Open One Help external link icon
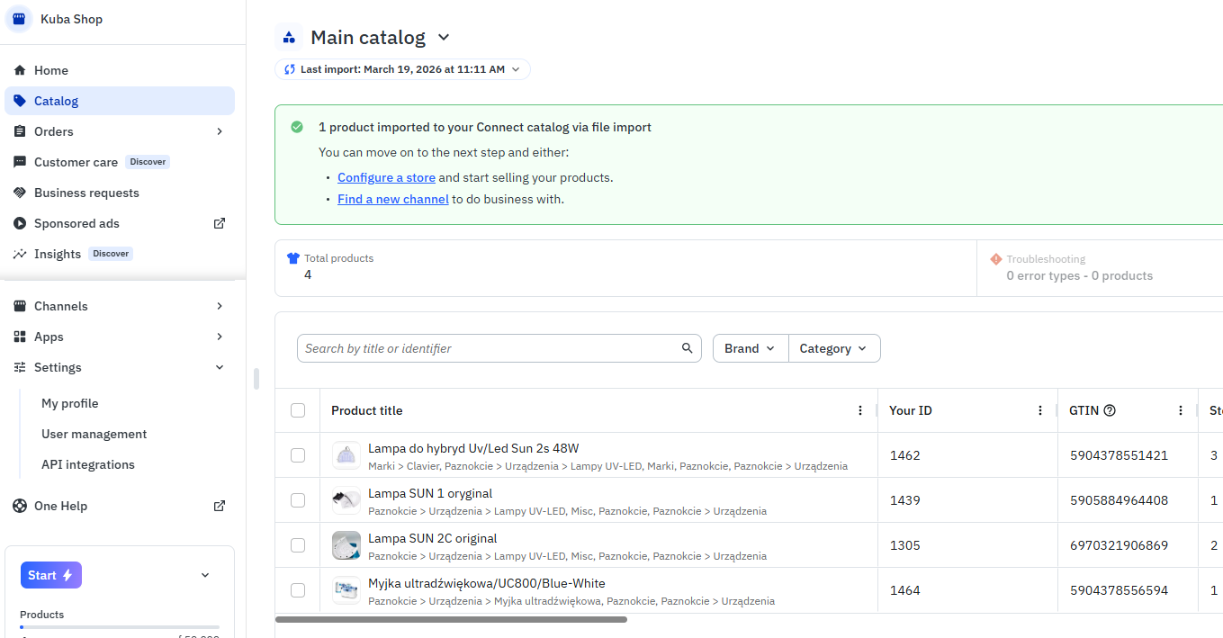 pyautogui.click(x=219, y=506)
